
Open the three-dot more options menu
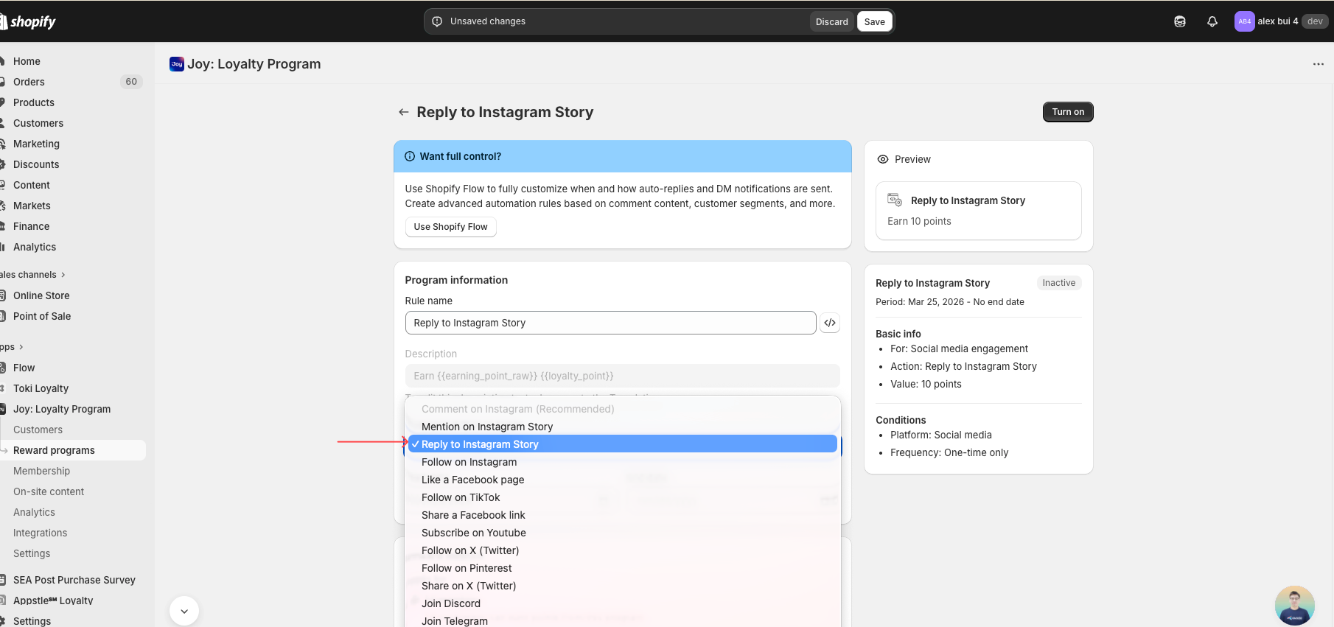(x=1318, y=64)
